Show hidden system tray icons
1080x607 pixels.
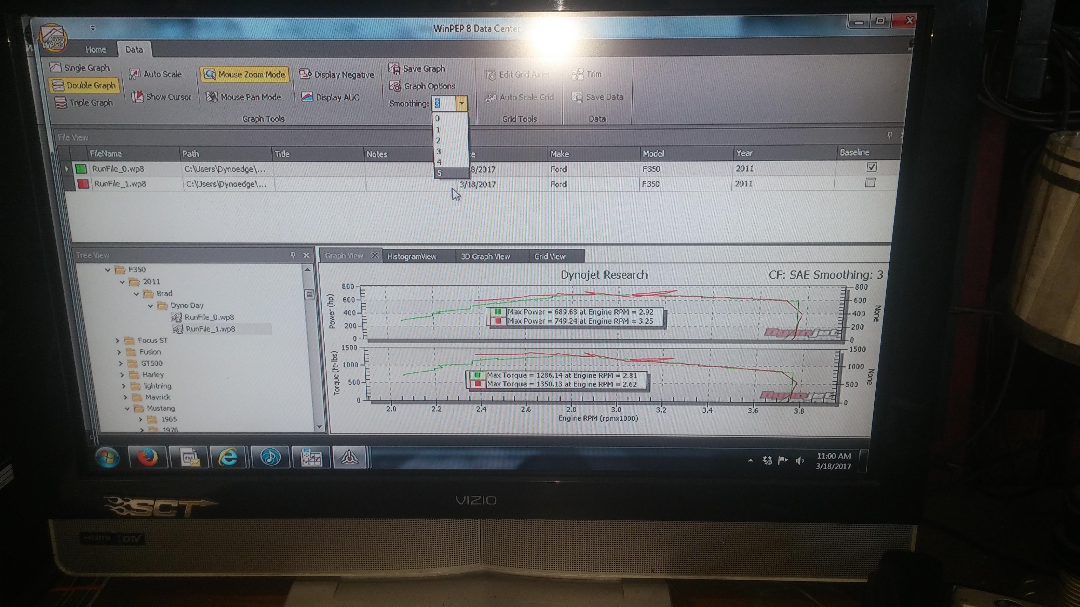[750, 461]
